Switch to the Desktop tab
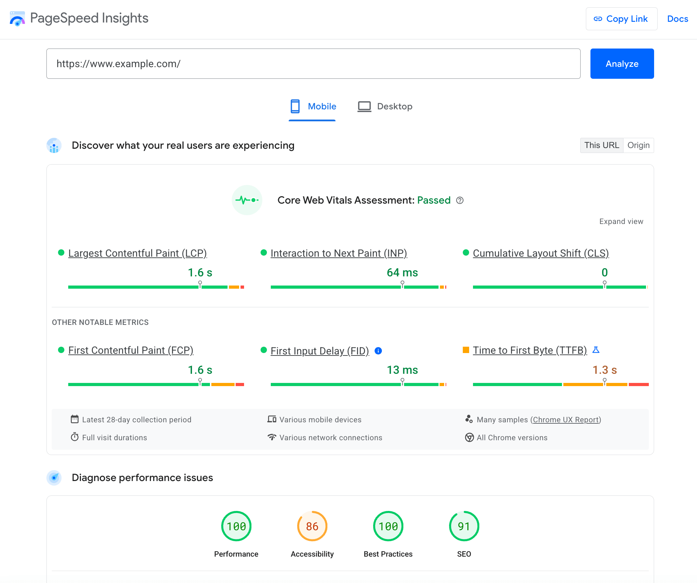The height and width of the screenshot is (583, 697). tap(394, 106)
